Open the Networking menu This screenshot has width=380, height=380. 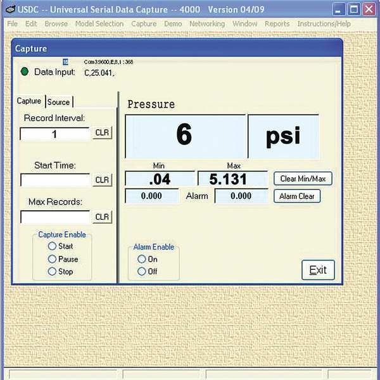click(x=207, y=24)
